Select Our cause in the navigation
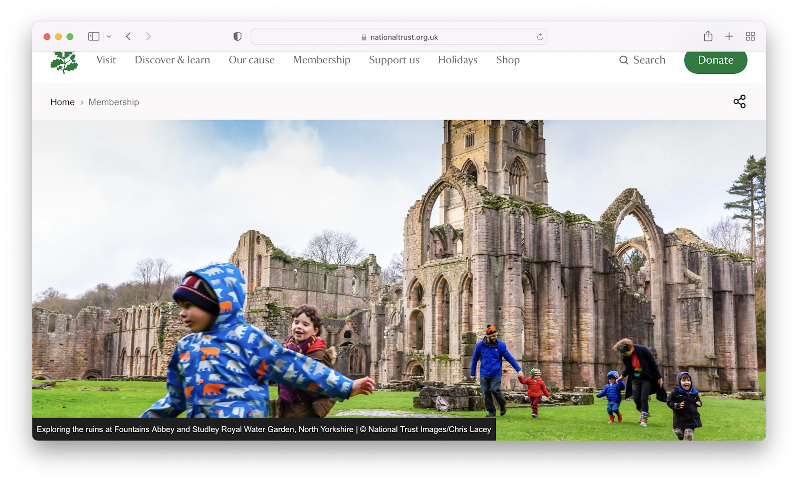The image size is (798, 483). [251, 60]
